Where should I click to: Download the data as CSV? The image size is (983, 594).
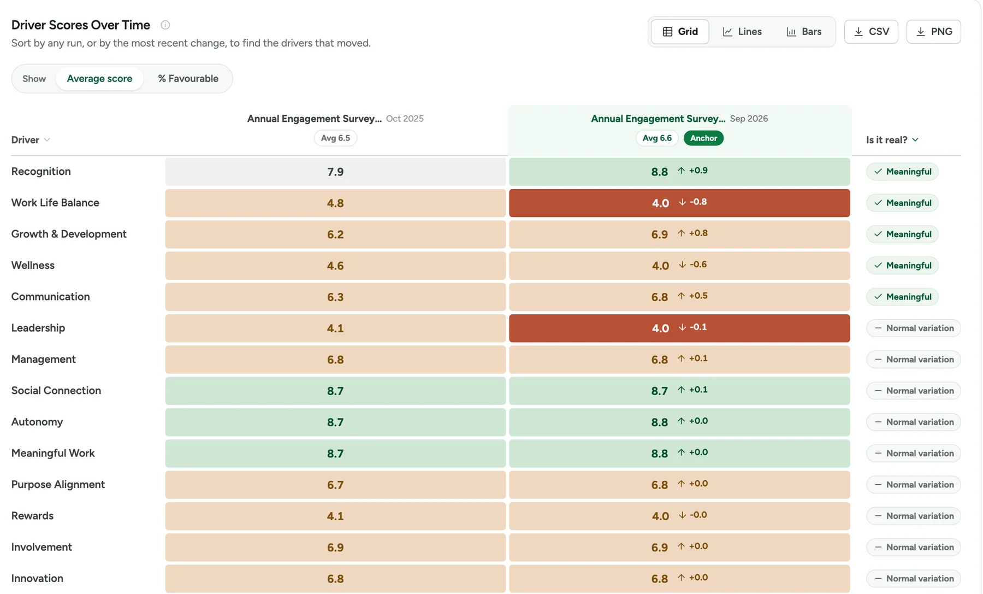point(871,32)
